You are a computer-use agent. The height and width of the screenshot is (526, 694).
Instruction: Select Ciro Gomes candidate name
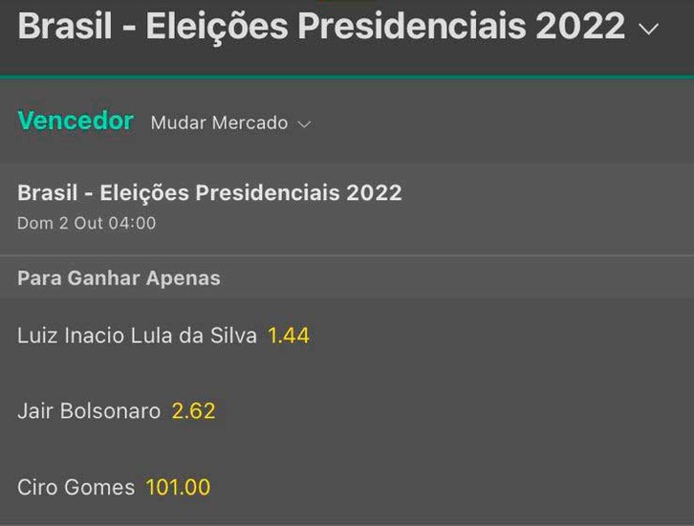[76, 487]
